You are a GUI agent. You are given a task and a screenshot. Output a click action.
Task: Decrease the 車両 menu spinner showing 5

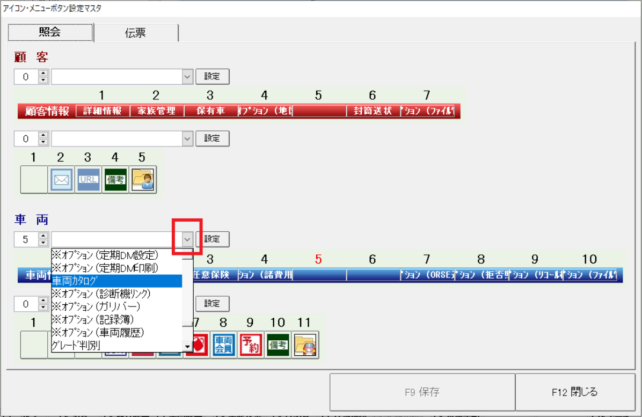tap(43, 243)
